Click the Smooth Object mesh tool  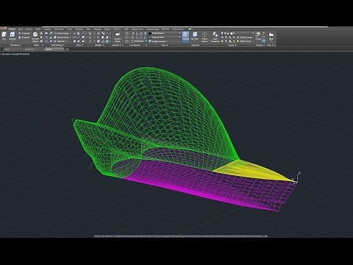pos(35,37)
